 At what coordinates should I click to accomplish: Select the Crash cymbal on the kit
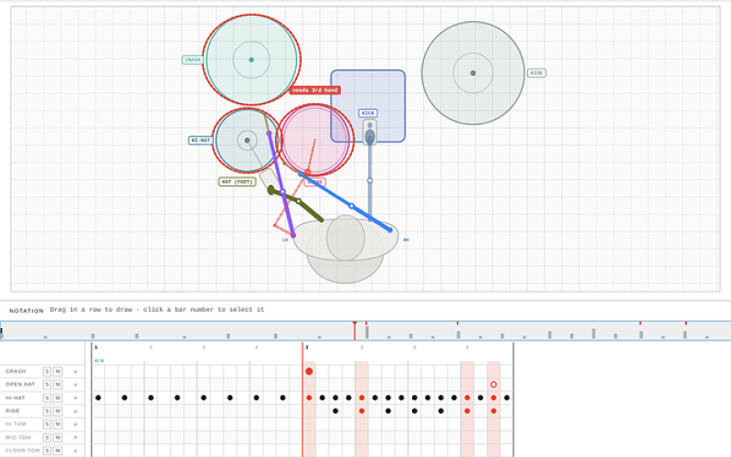251,59
